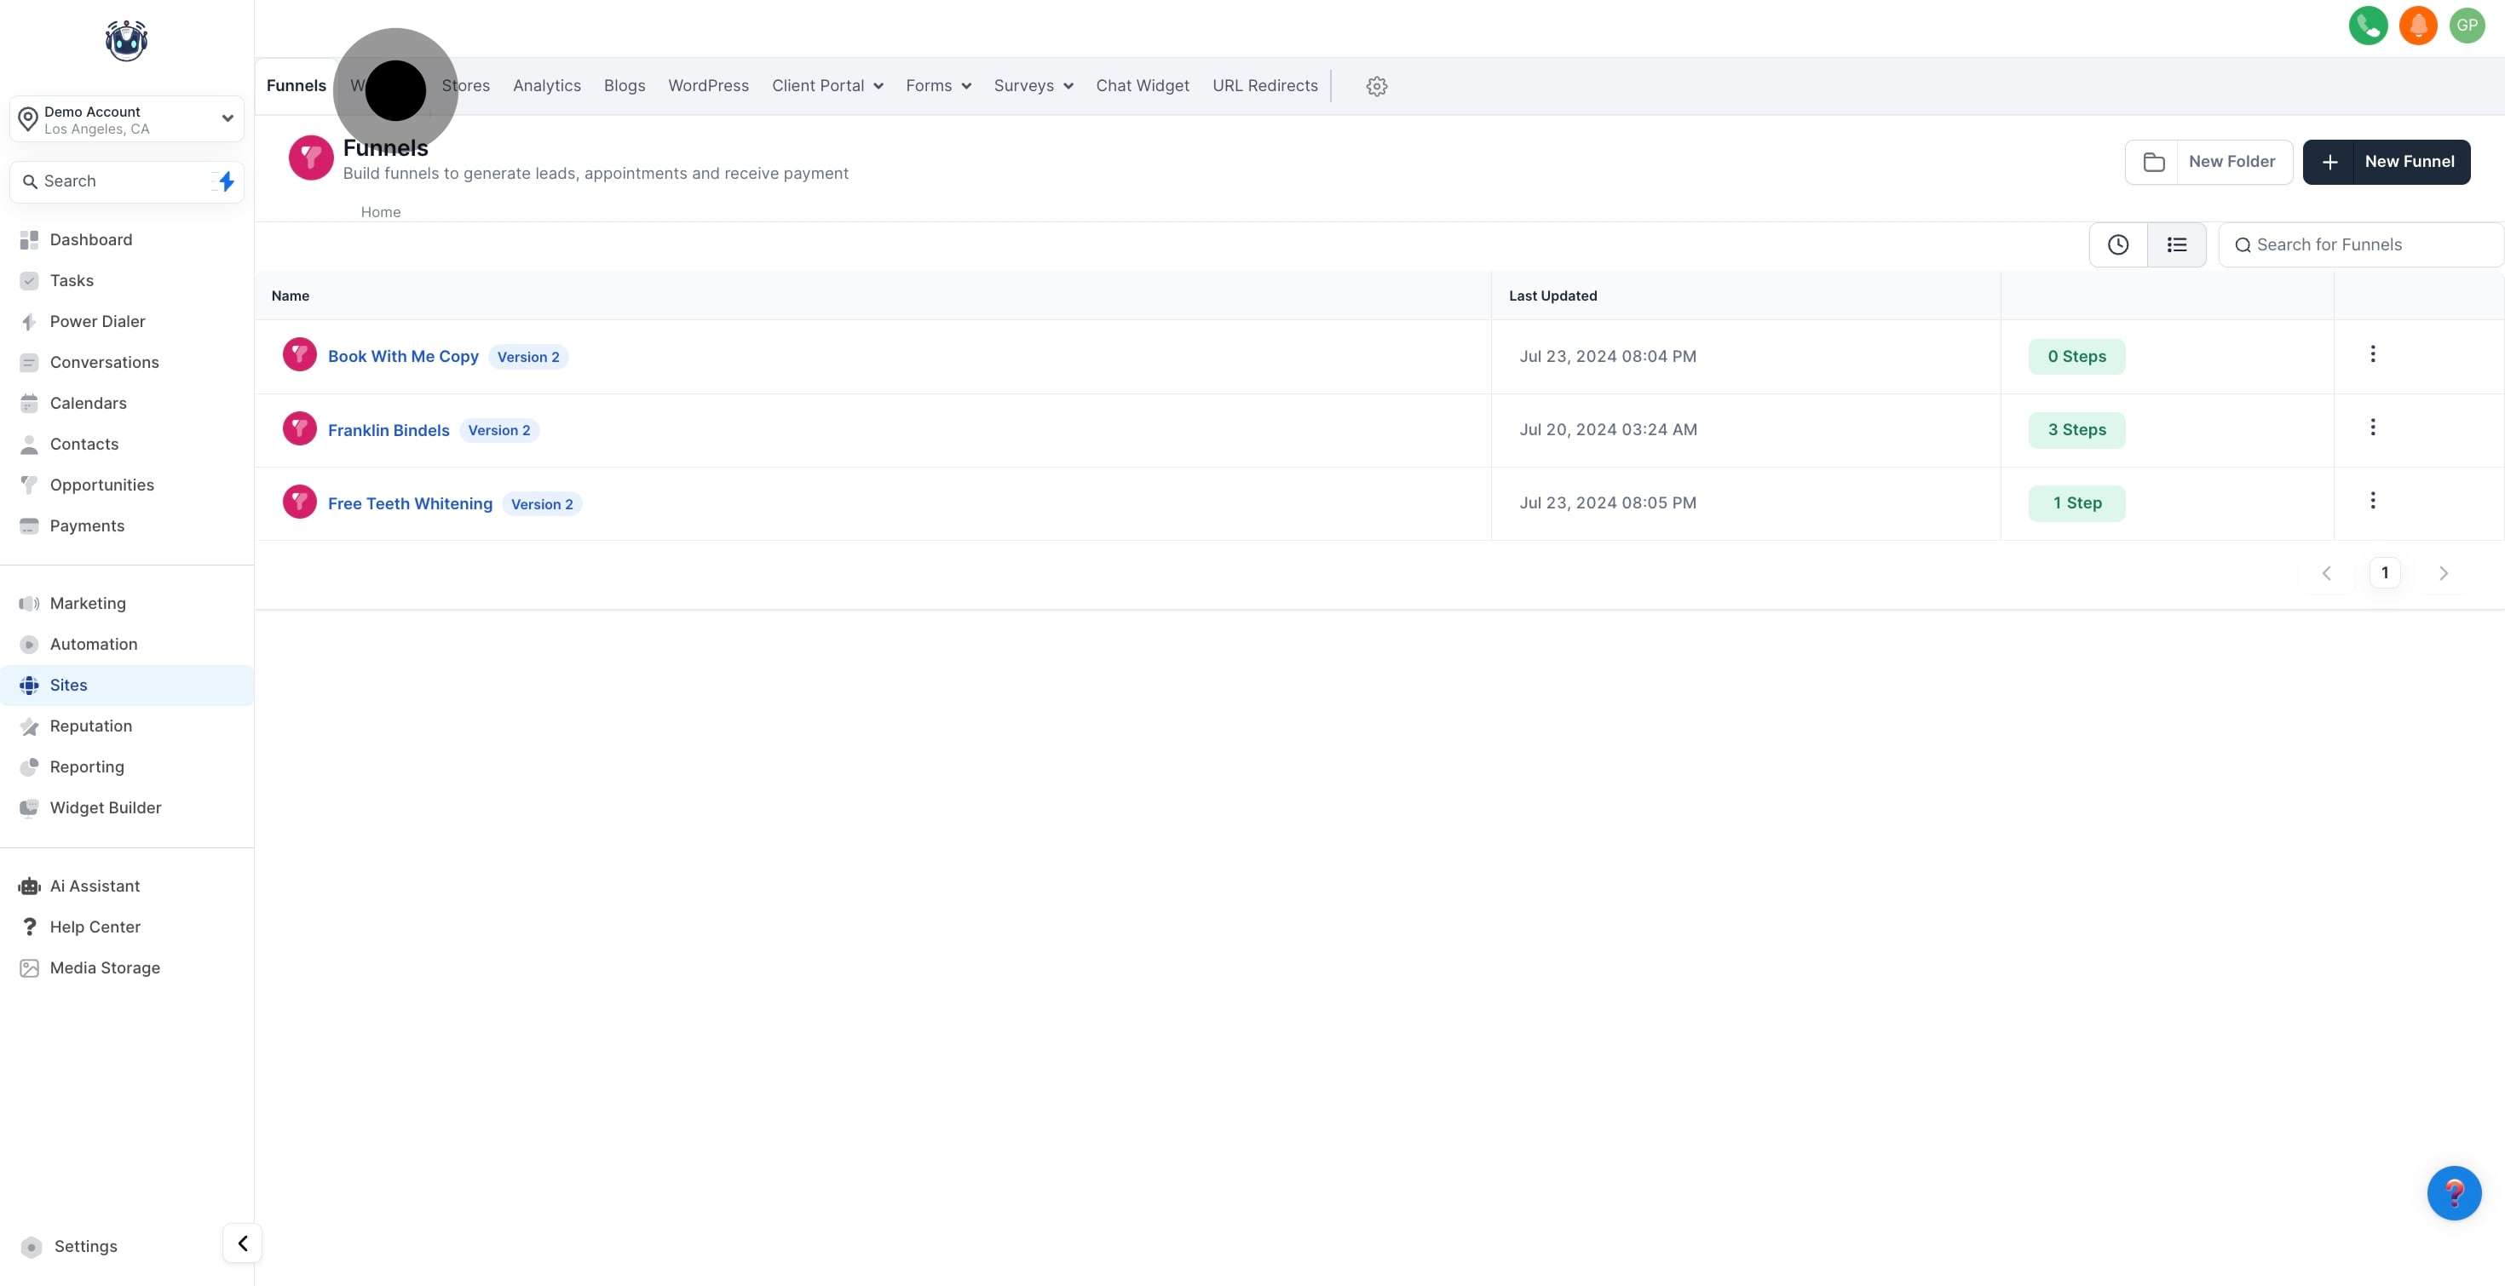This screenshot has height=1286, width=2505.
Task: Expand the Client Portal dropdown
Action: 826,87
